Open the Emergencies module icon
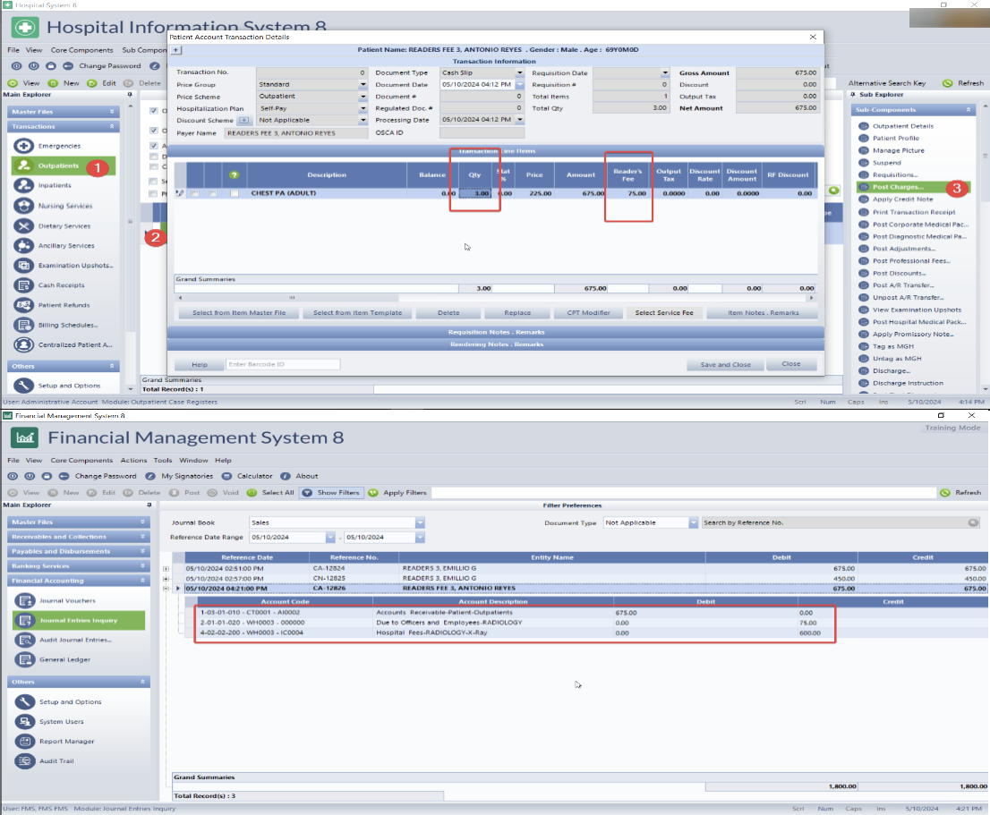This screenshot has width=990, height=815. pos(24,146)
